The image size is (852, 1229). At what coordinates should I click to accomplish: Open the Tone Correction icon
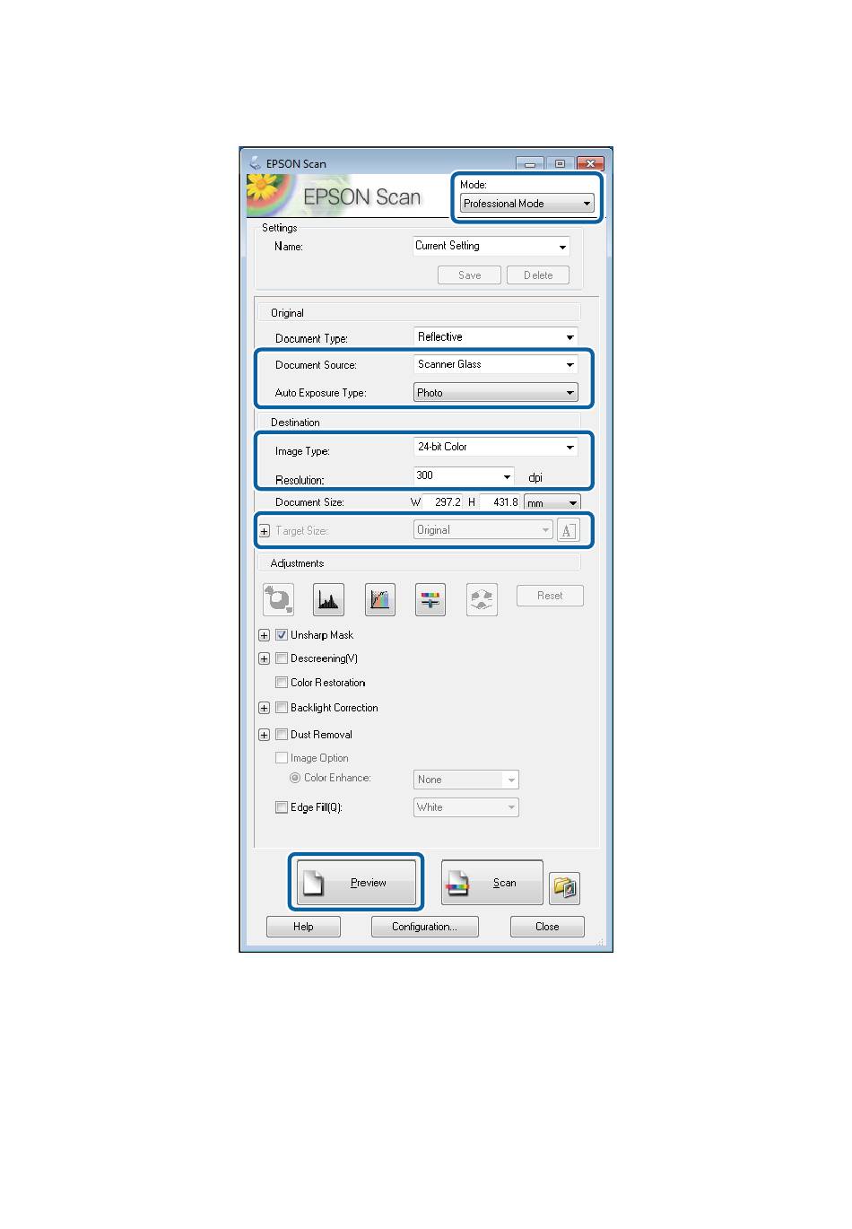(x=380, y=599)
